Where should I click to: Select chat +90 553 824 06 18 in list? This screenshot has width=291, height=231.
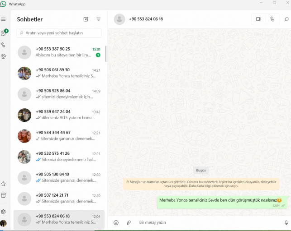click(x=59, y=220)
